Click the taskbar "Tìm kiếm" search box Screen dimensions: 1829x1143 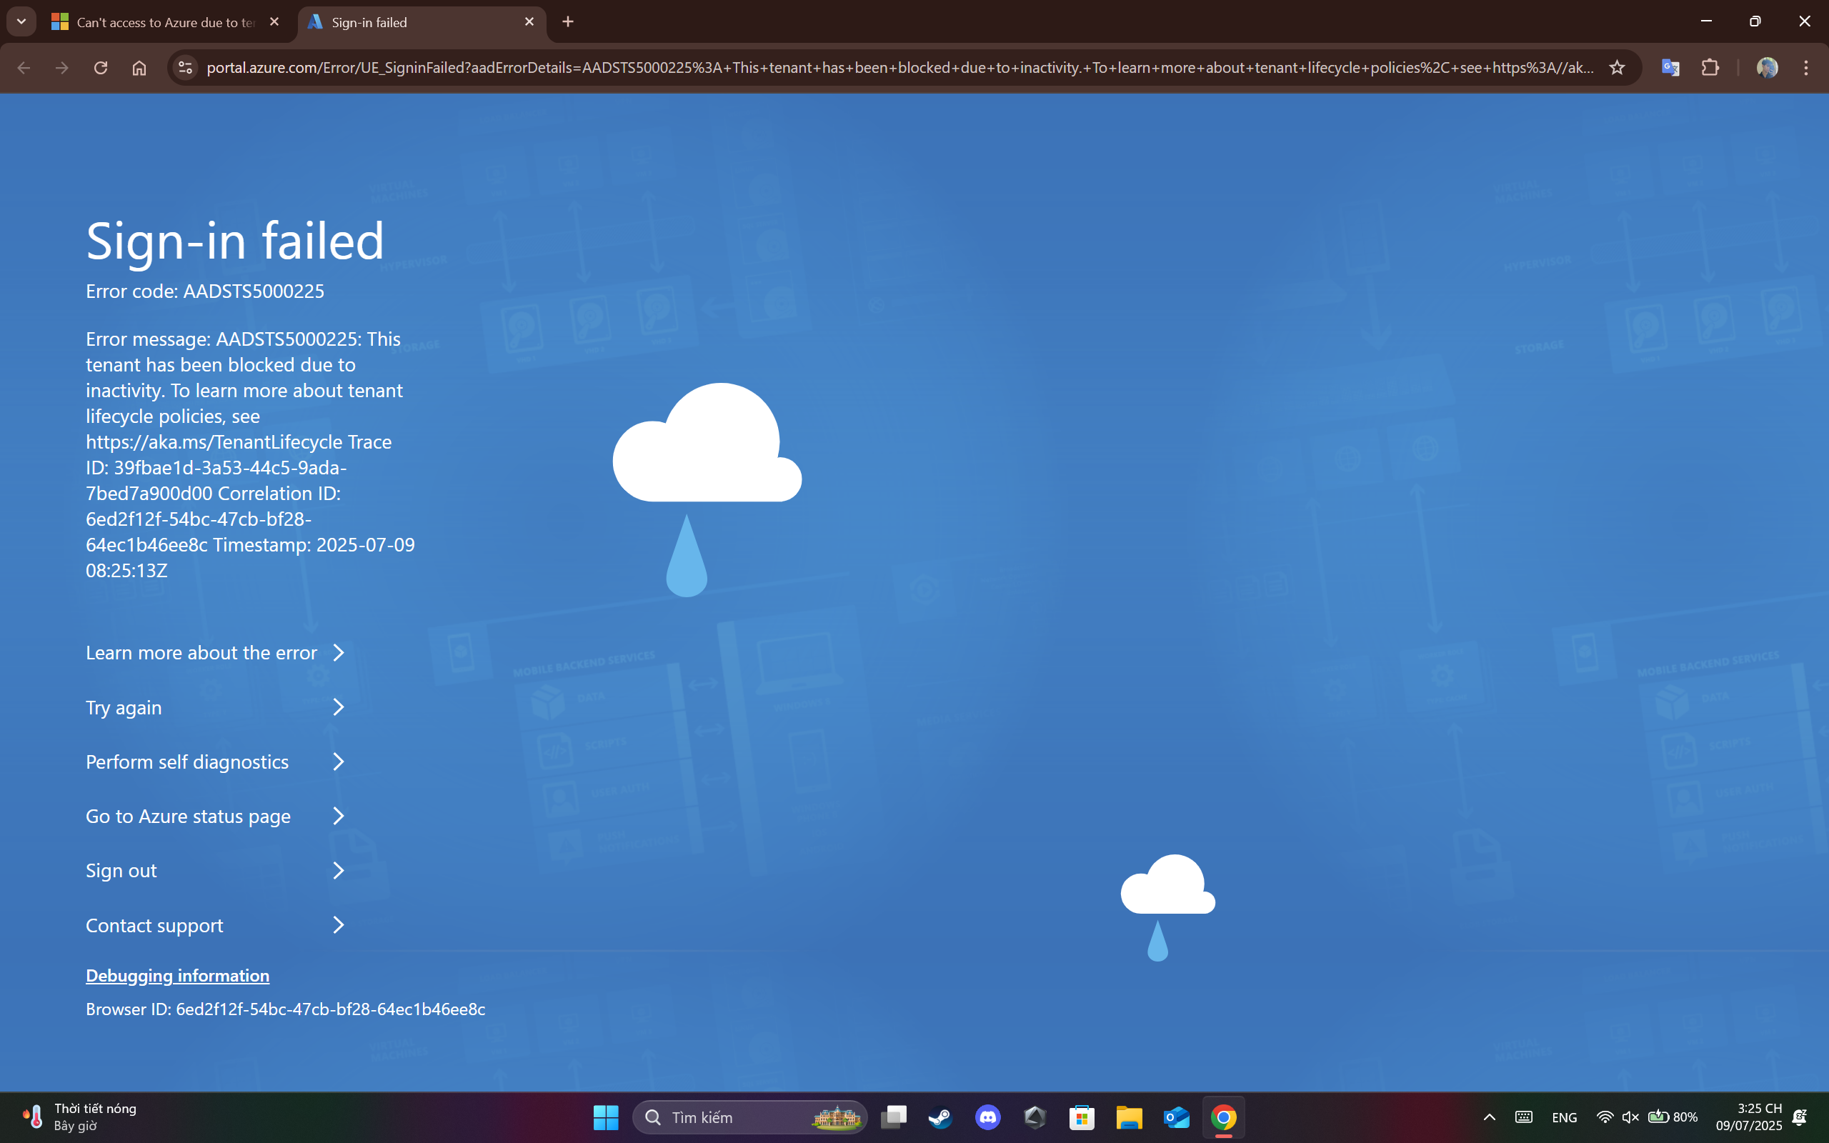pyautogui.click(x=749, y=1117)
